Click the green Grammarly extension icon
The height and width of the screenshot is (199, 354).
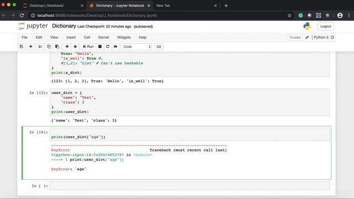point(301,15)
